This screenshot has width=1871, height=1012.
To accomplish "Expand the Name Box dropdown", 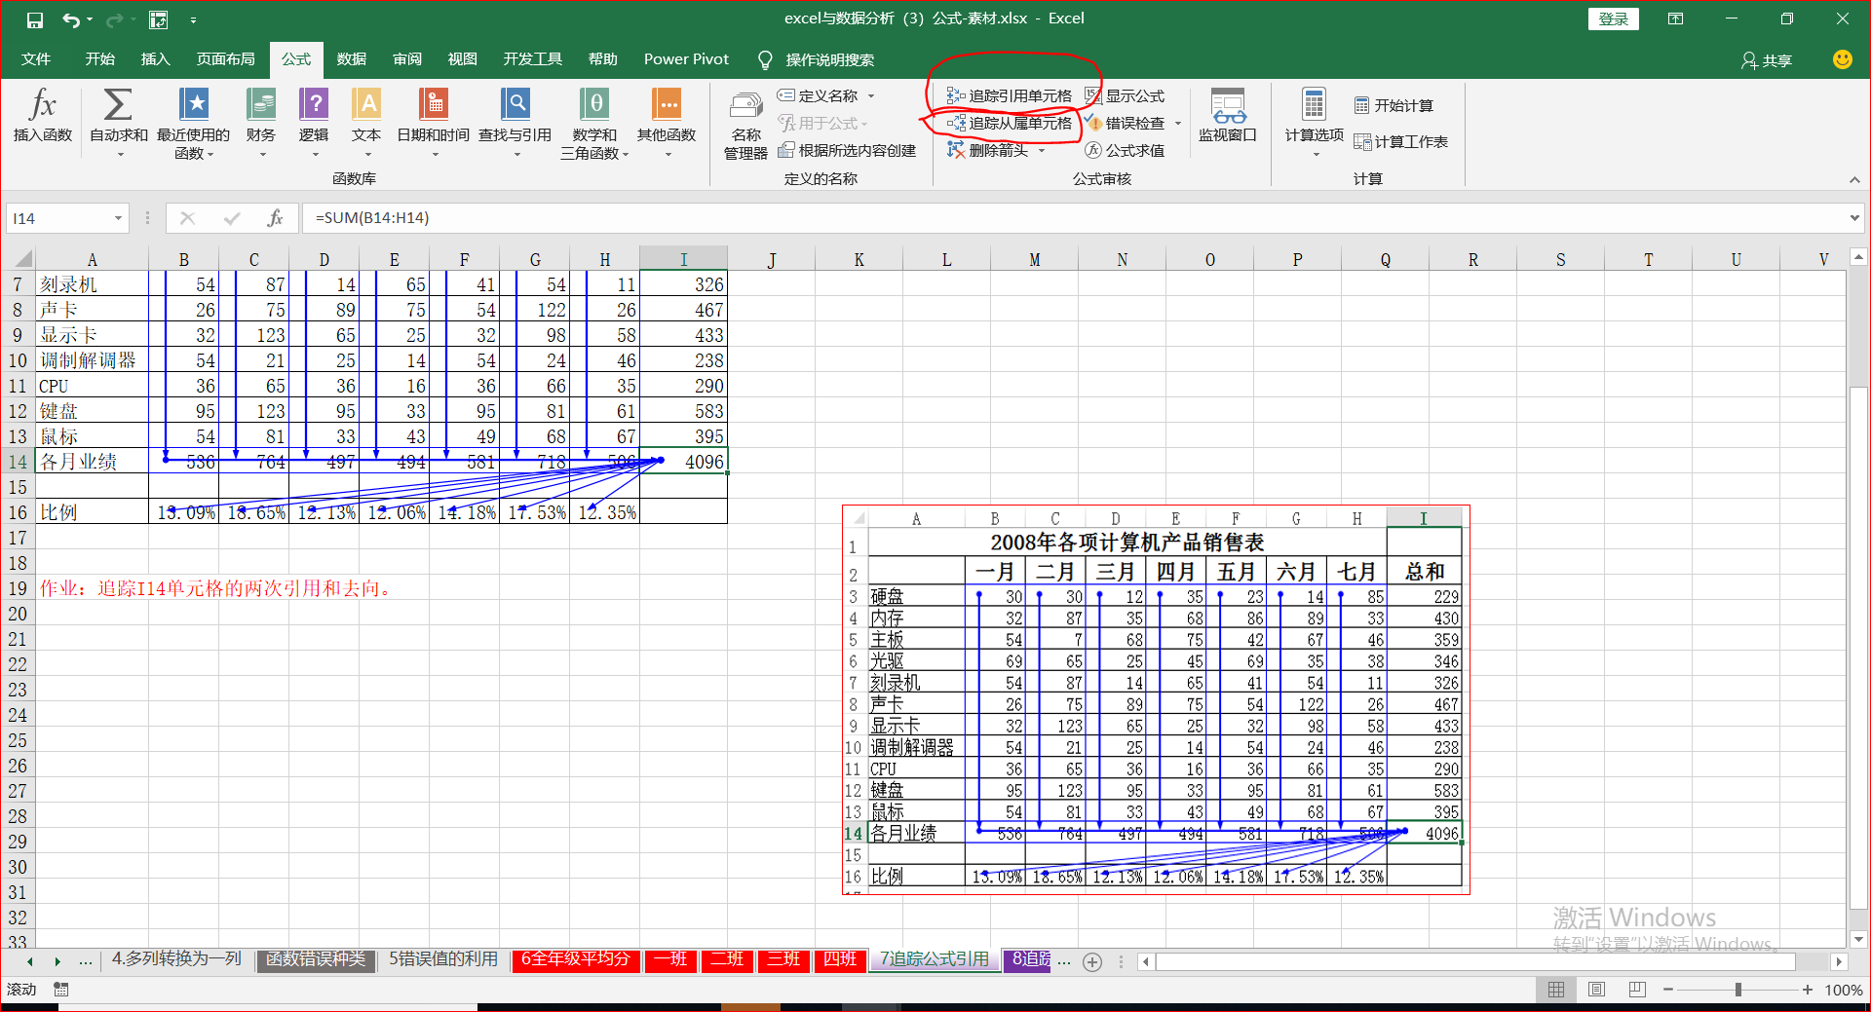I will pos(118,218).
